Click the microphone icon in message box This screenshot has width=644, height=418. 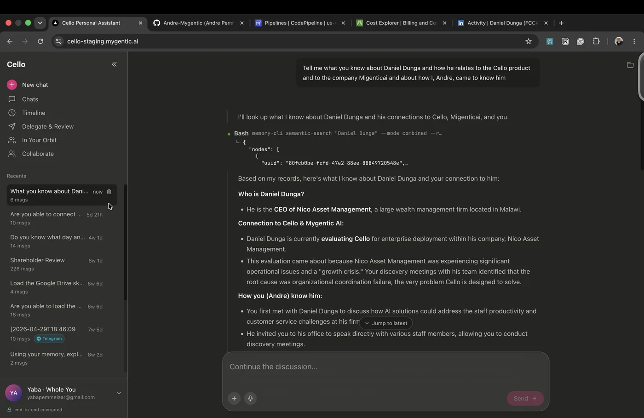click(x=250, y=398)
